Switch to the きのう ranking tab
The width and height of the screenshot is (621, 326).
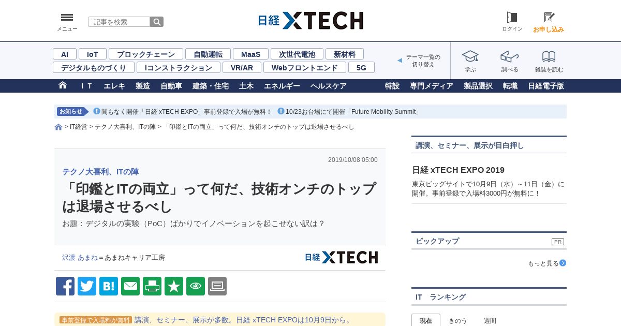457,320
